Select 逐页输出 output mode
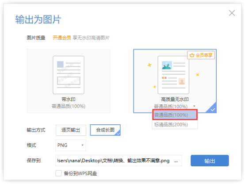 point(71,130)
